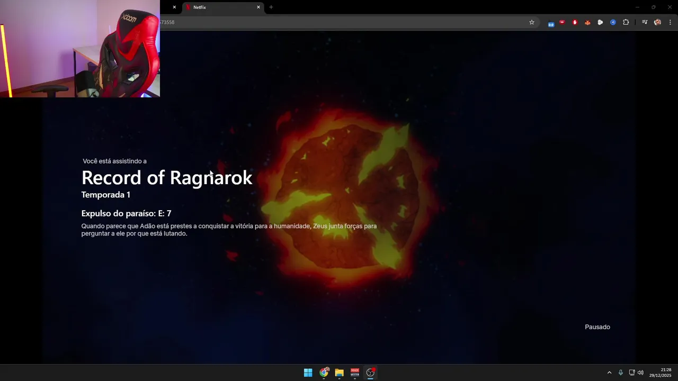Minimize the Chrome window
The width and height of the screenshot is (678, 381).
[x=637, y=7]
